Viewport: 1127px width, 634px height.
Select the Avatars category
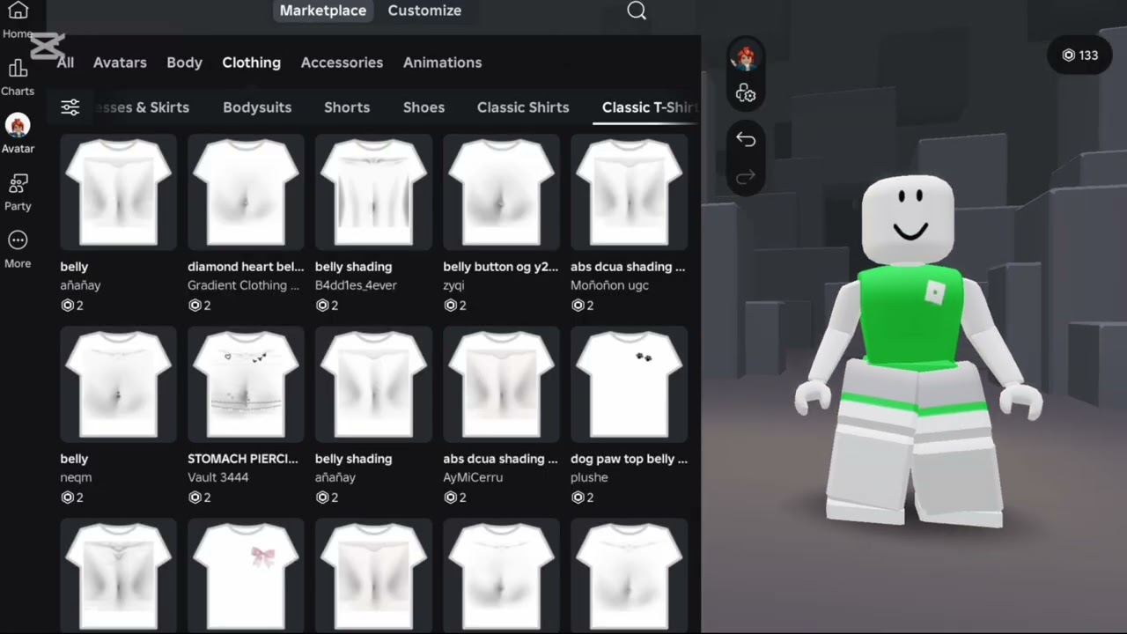(120, 63)
